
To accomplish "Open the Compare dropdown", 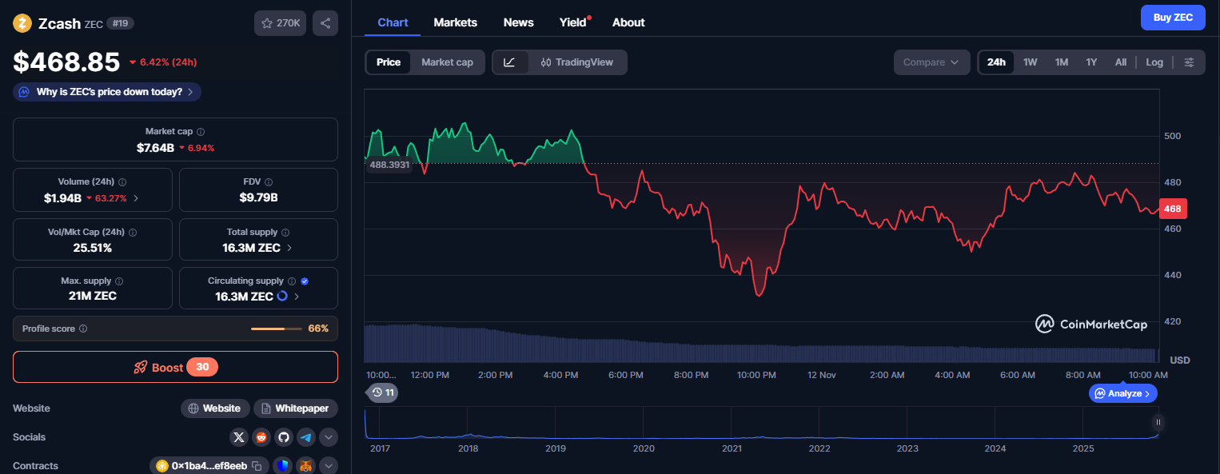I will 931,62.
